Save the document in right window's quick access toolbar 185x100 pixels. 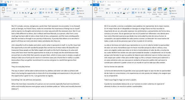(98, 2)
